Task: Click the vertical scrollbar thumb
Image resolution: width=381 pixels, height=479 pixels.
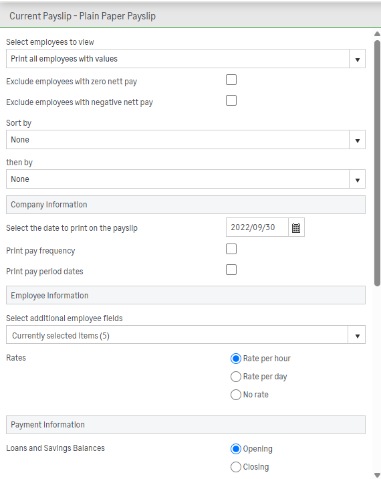Action: tap(378, 163)
